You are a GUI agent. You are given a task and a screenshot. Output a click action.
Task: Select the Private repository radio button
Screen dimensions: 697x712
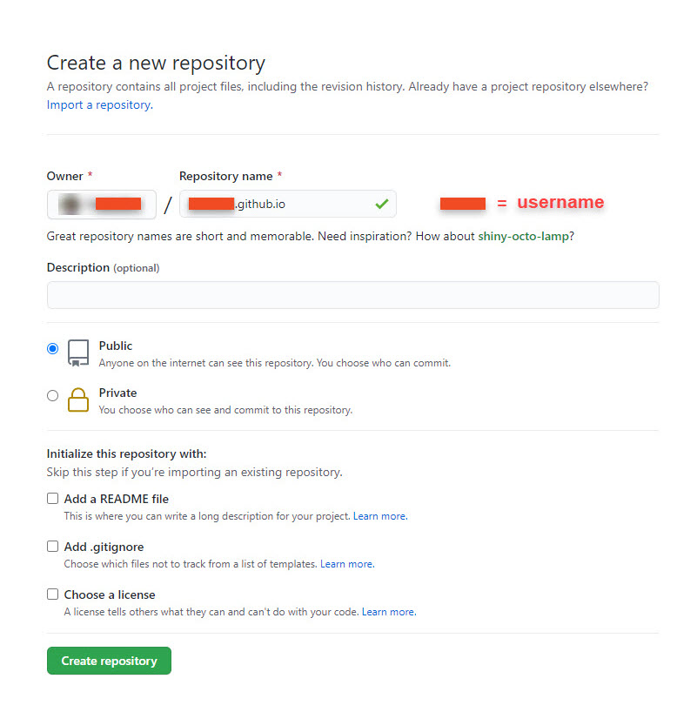(x=53, y=394)
